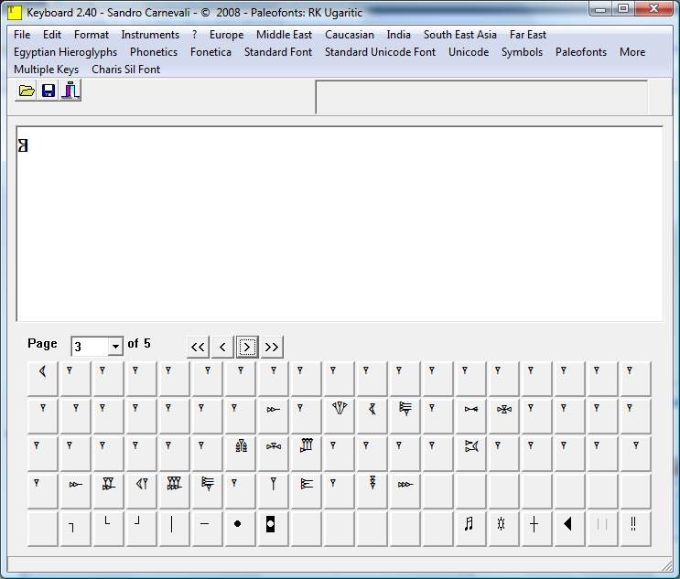Insert the plus cross symbol key
This screenshot has width=680, height=579.
point(536,529)
